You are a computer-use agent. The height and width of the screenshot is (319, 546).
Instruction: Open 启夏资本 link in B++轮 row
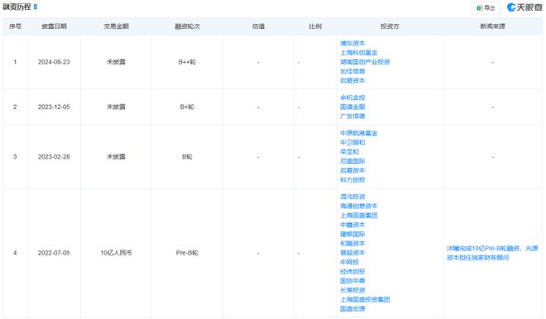[352, 81]
